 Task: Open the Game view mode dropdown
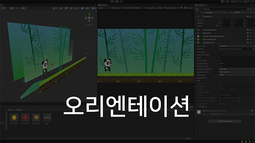pos(104,8)
